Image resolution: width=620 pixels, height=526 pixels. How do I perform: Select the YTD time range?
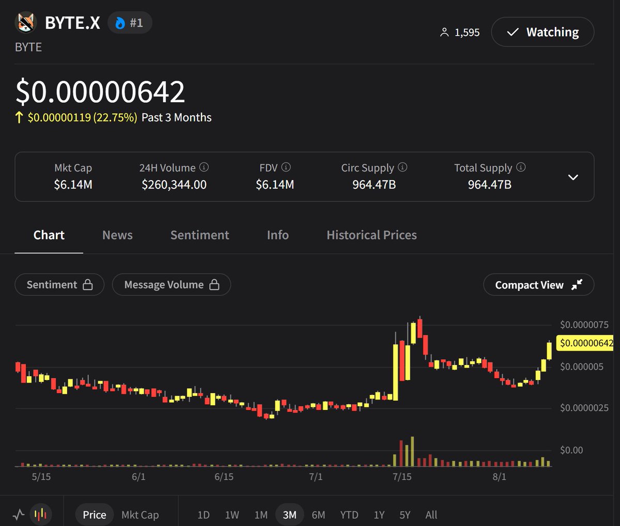(349, 515)
